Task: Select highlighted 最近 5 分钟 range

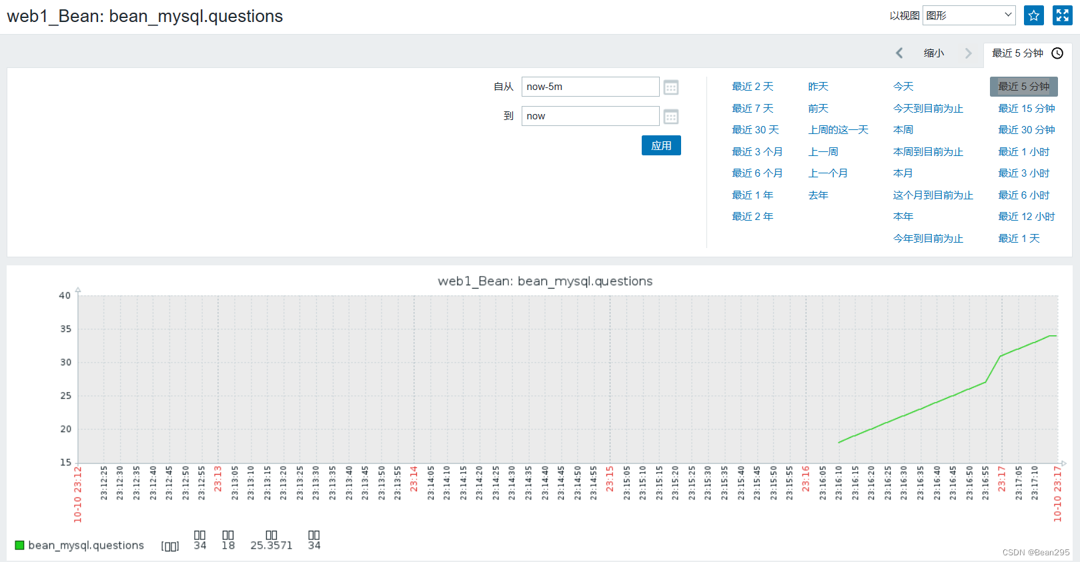Action: 1024,87
